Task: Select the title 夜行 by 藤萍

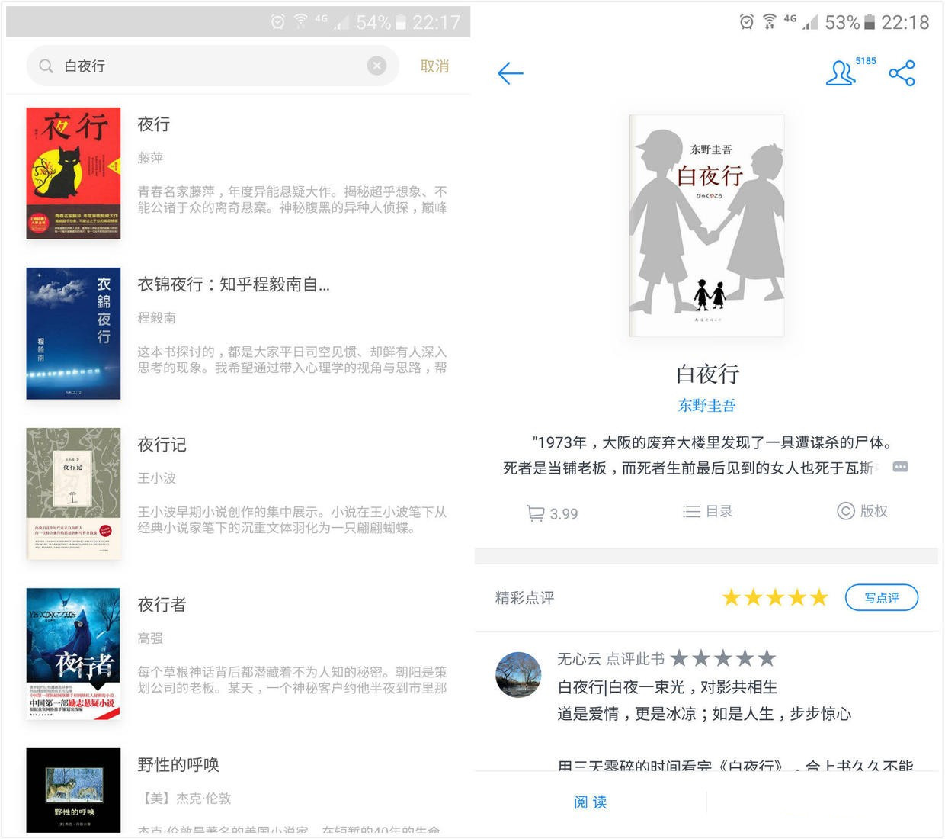Action: [x=153, y=124]
